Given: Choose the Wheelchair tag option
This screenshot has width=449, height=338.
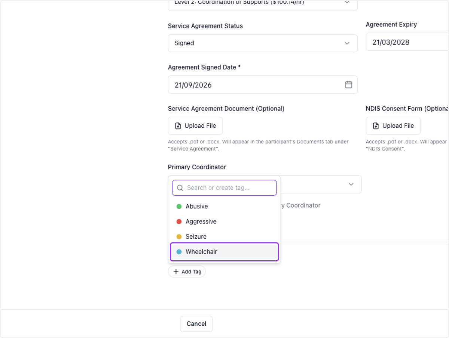Looking at the screenshot, I should [x=224, y=252].
